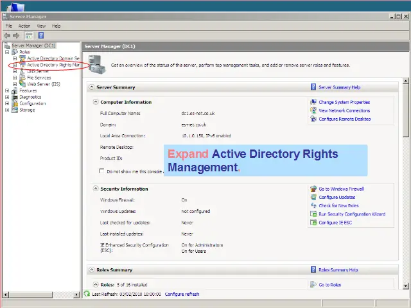Click the blue Help toolbar icon

41,35
